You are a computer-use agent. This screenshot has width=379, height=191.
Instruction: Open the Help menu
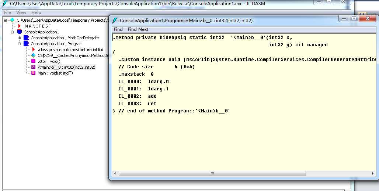point(36,12)
